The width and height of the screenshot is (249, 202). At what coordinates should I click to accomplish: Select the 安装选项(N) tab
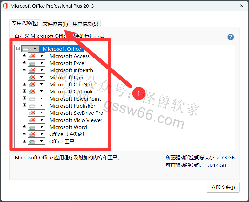click(25, 23)
